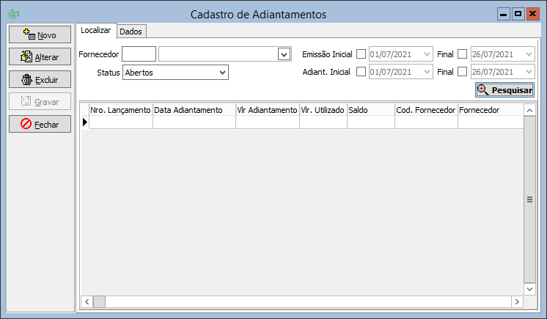Maximize the Cadastro de Adiantamentos window
The image size is (547, 319).
pos(518,14)
